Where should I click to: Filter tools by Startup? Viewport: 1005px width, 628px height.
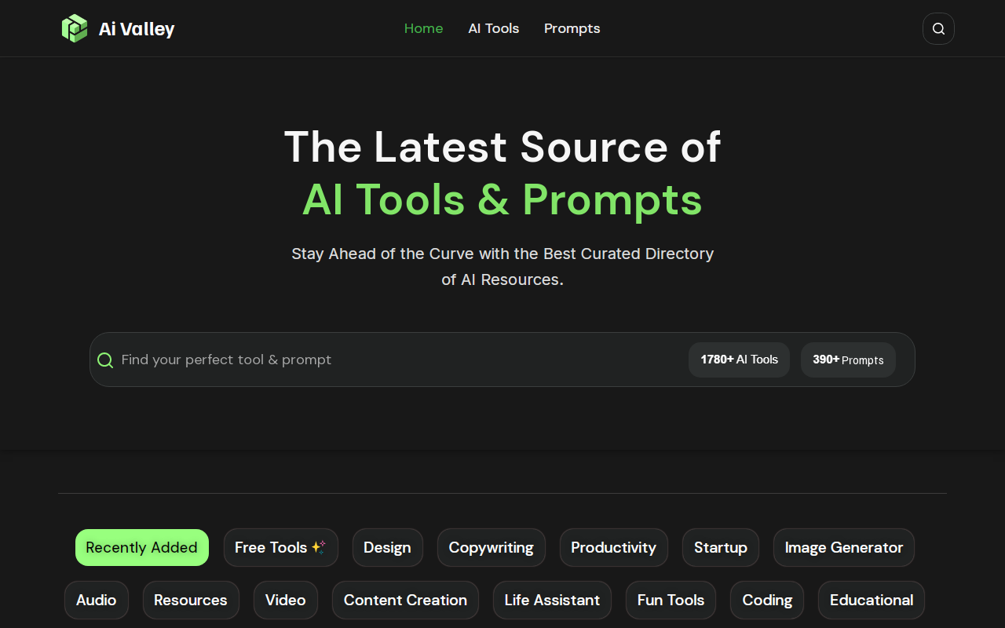coord(720,547)
